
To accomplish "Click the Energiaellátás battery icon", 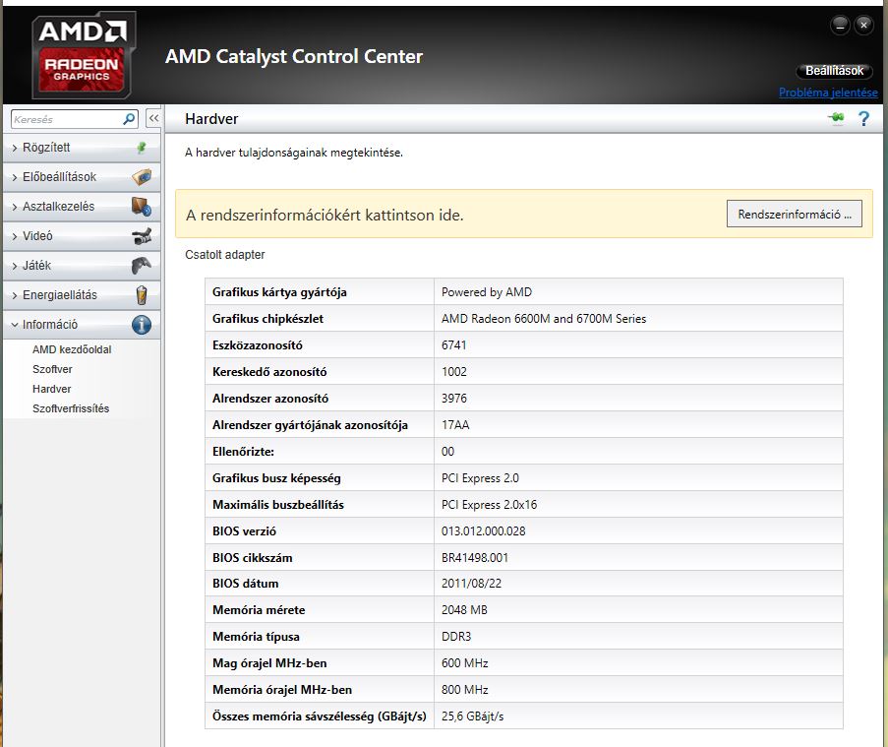I will (x=142, y=294).
